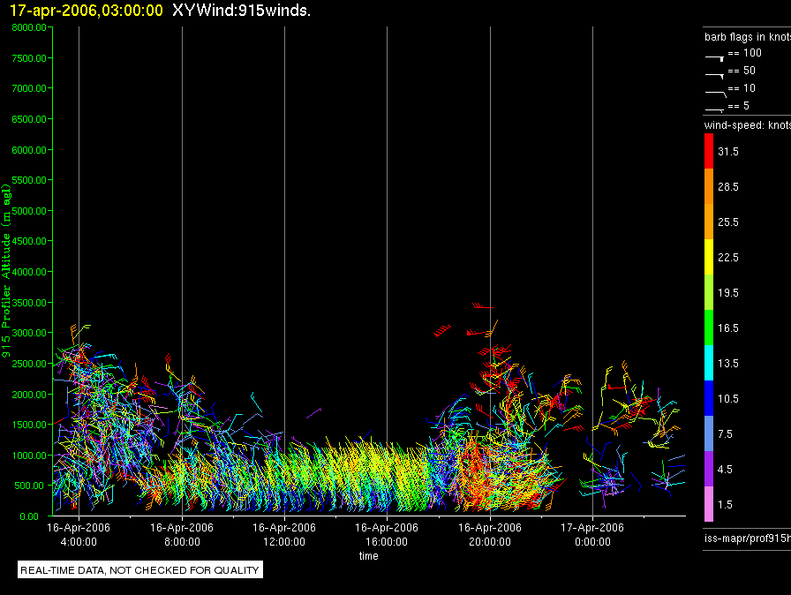Click the 22.5 wind-speed scale value
This screenshot has height=595, width=791.
(x=728, y=258)
